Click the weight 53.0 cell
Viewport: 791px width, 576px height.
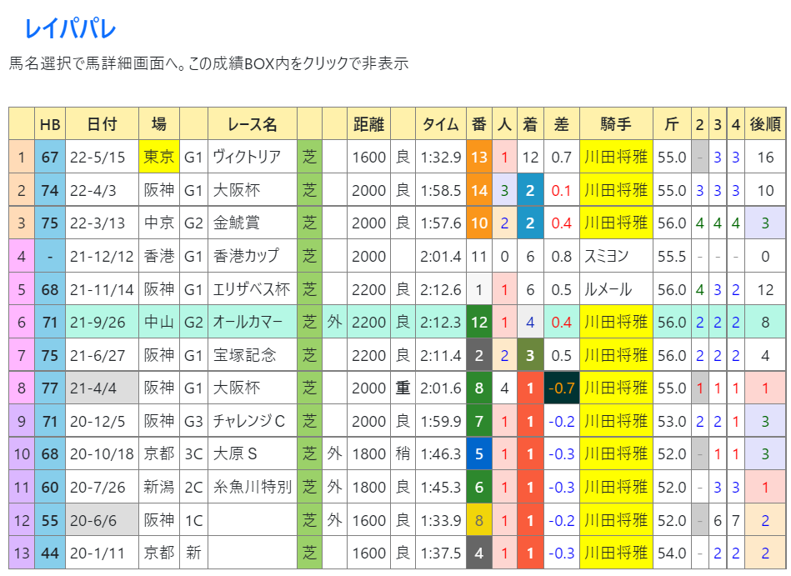[672, 421]
